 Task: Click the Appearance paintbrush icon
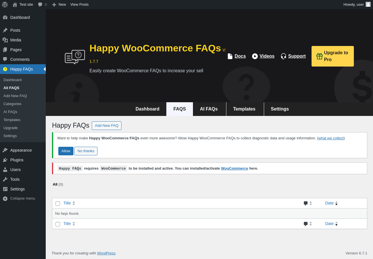(x=5, y=150)
